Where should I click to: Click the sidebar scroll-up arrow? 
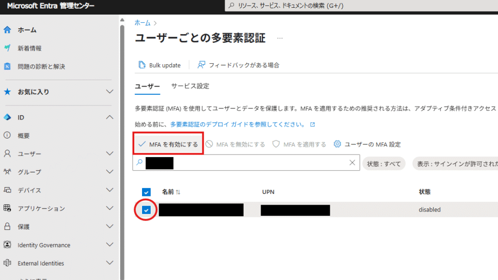[x=122, y=20]
